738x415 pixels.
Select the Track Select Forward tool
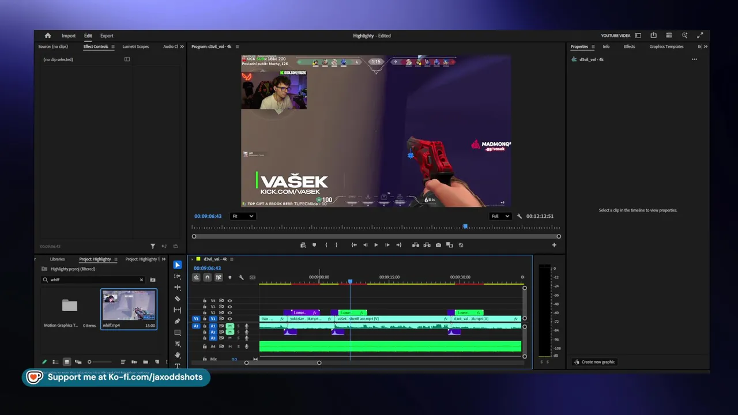tap(178, 276)
